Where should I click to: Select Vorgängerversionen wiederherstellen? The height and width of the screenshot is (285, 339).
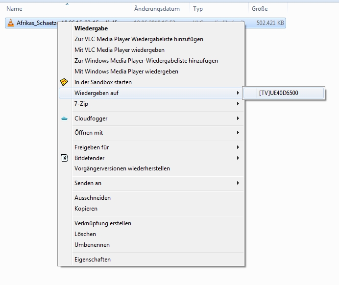[151, 168]
